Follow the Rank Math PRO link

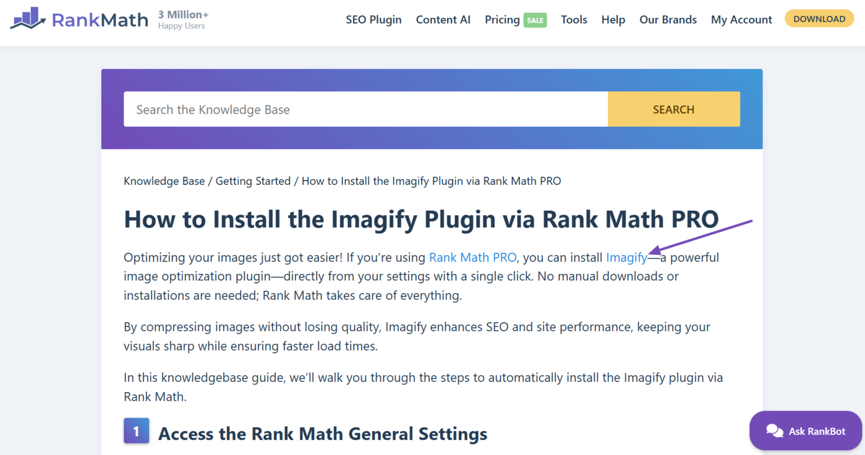(472, 257)
